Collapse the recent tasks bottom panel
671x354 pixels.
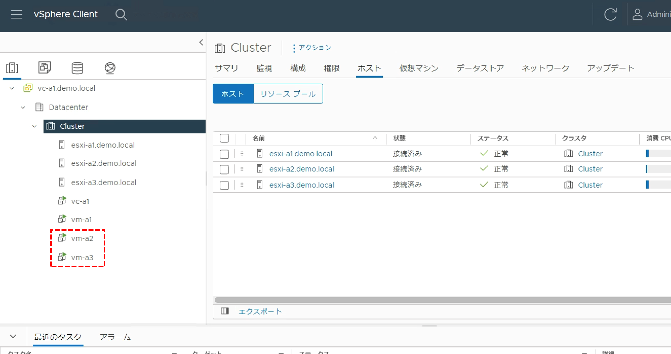point(13,336)
